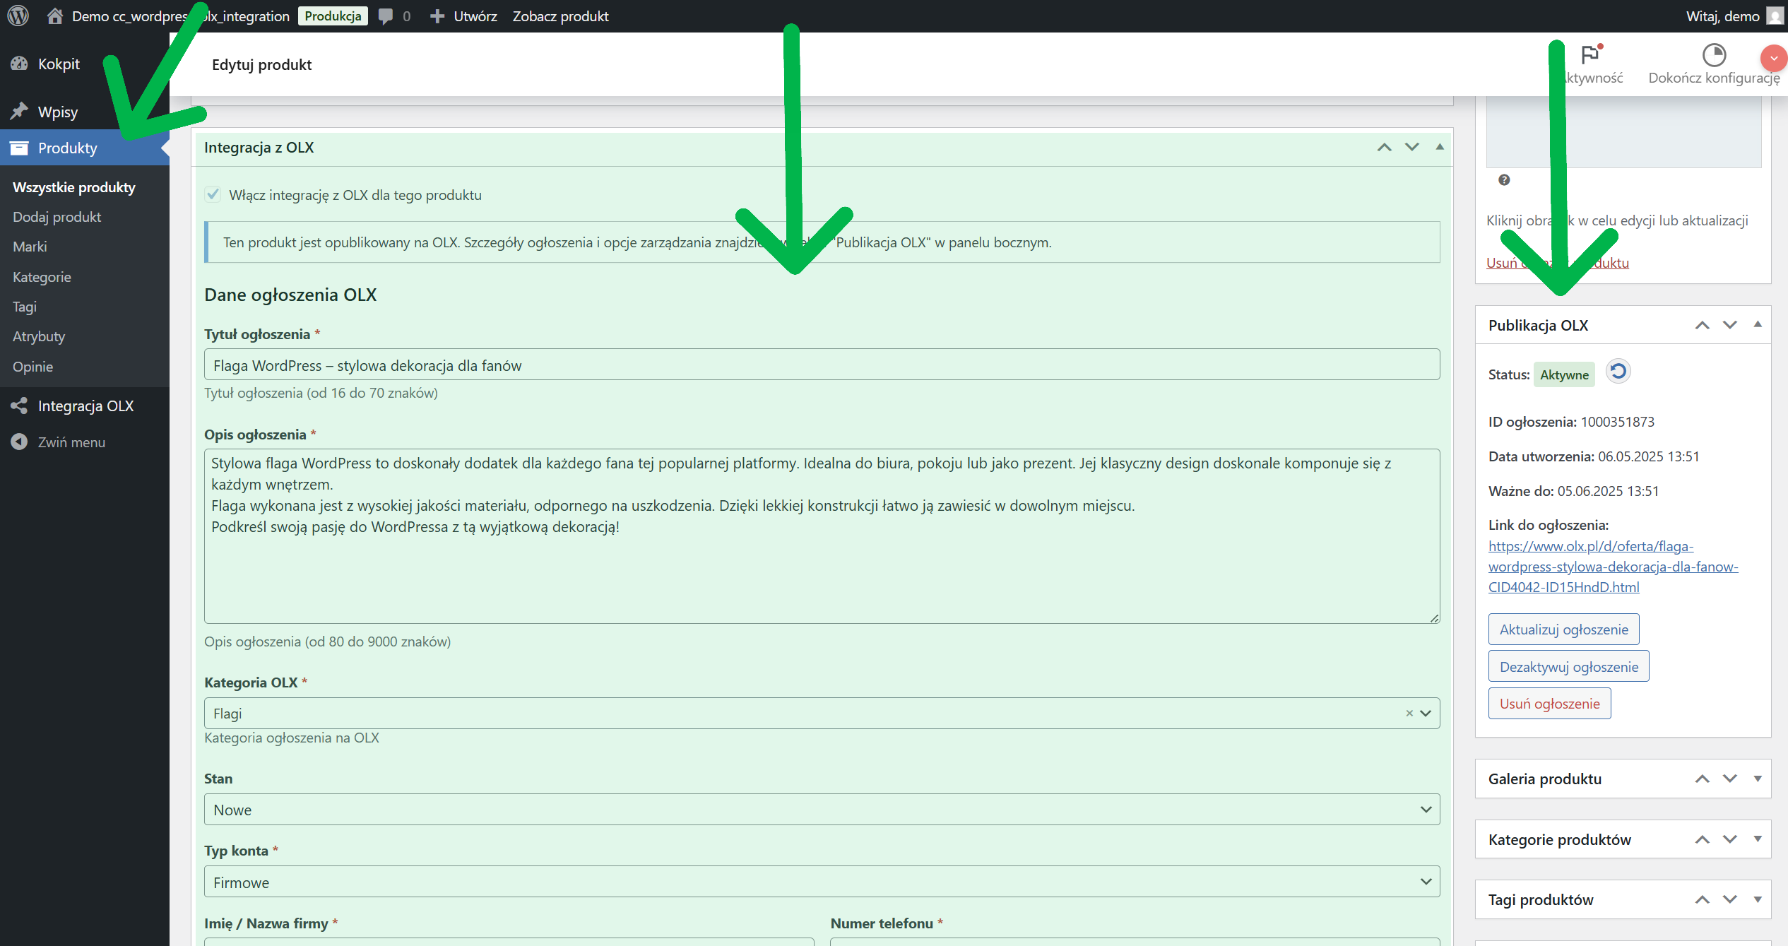
Task: Open the Stan dropdown showing Nowe
Action: (822, 810)
